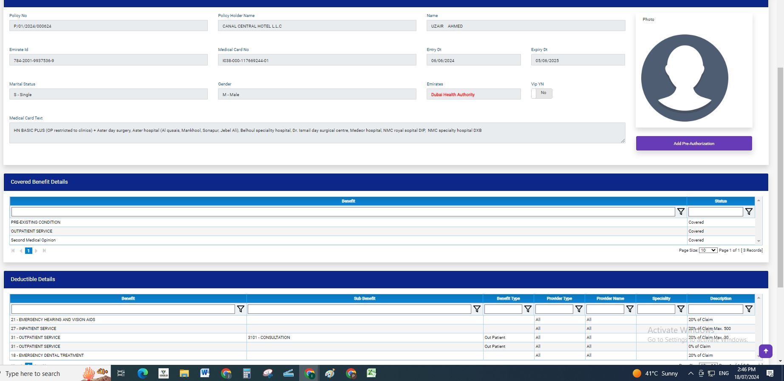Toggle the Vip YN switch
Viewport: 784px width, 381px height.
click(x=541, y=93)
